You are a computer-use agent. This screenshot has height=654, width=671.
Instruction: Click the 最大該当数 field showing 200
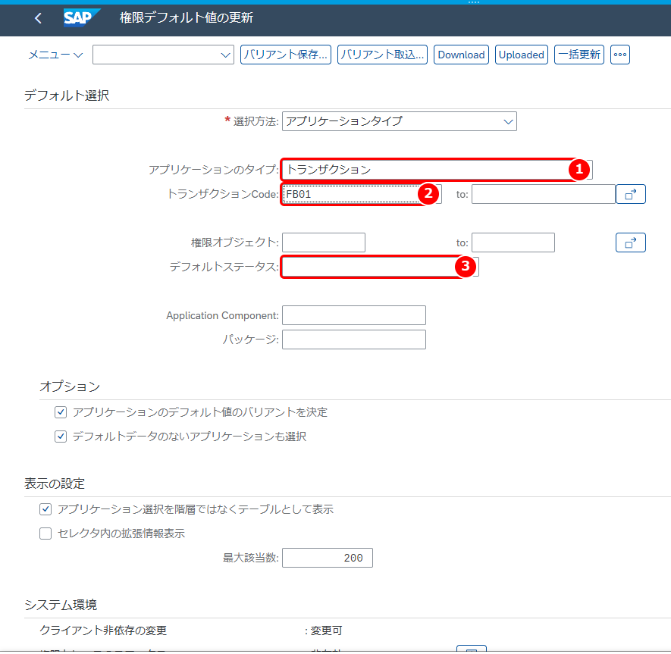pyautogui.click(x=328, y=558)
